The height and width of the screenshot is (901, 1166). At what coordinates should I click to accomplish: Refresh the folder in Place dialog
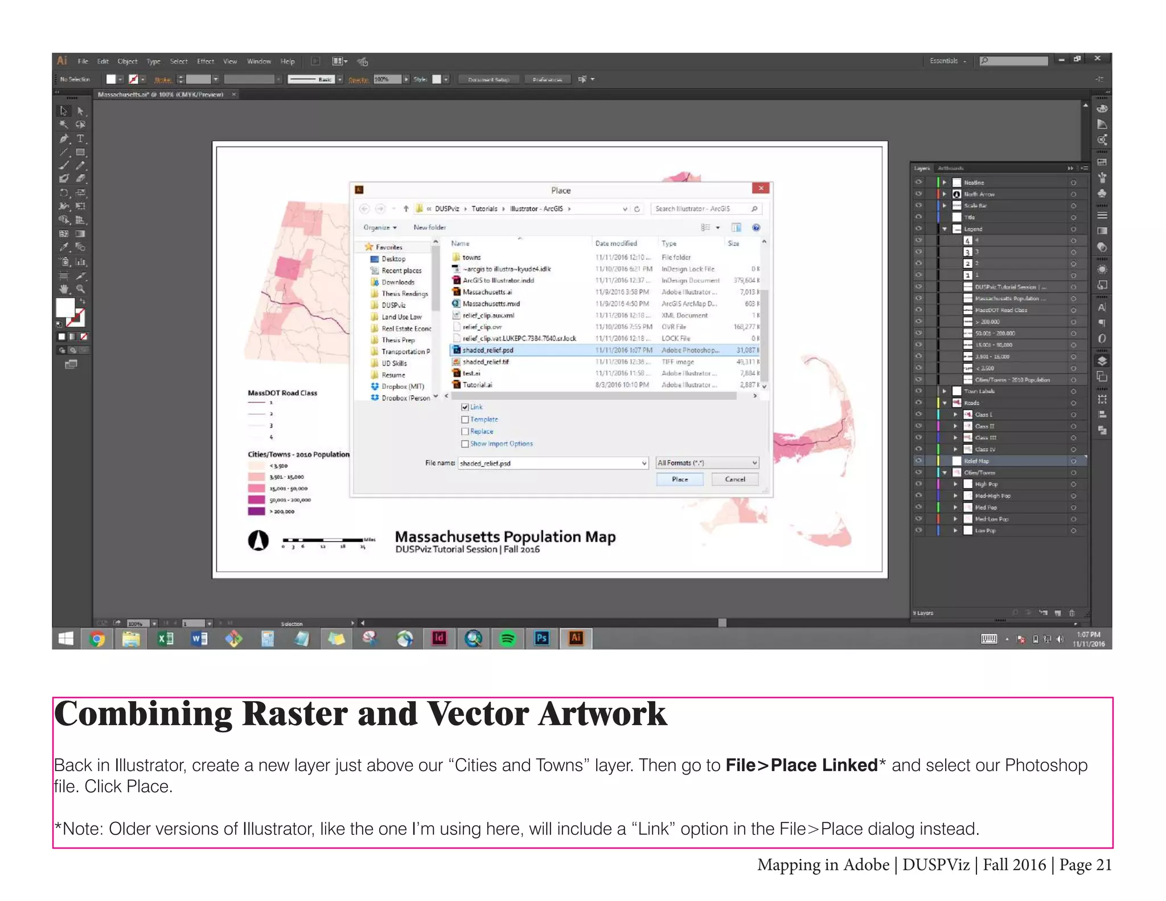tap(637, 209)
